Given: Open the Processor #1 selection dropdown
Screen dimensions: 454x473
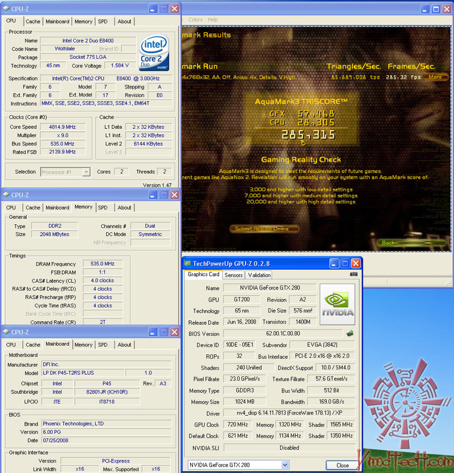Looking at the screenshot, I should pos(86,172).
